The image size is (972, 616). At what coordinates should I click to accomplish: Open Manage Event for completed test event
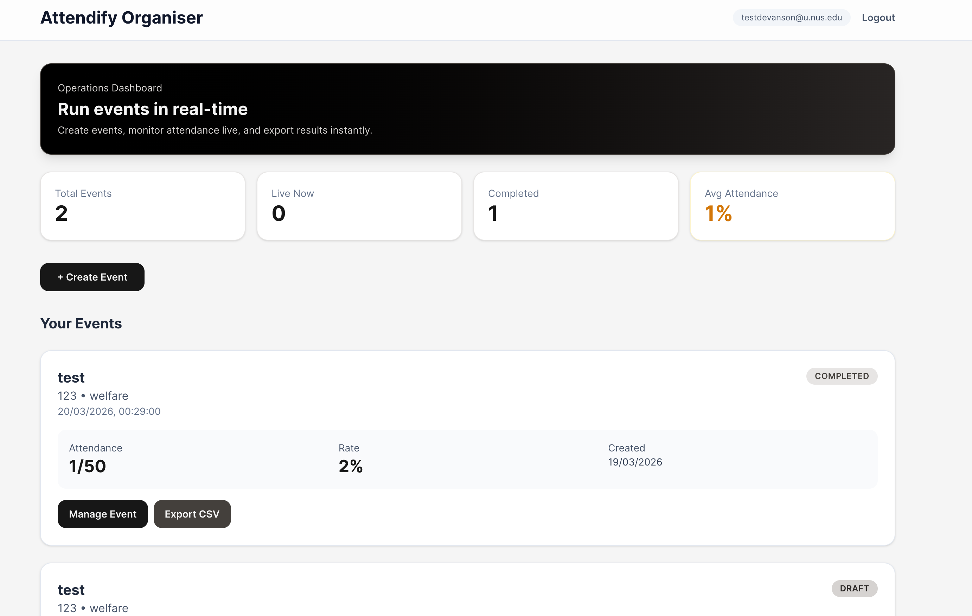click(x=103, y=514)
